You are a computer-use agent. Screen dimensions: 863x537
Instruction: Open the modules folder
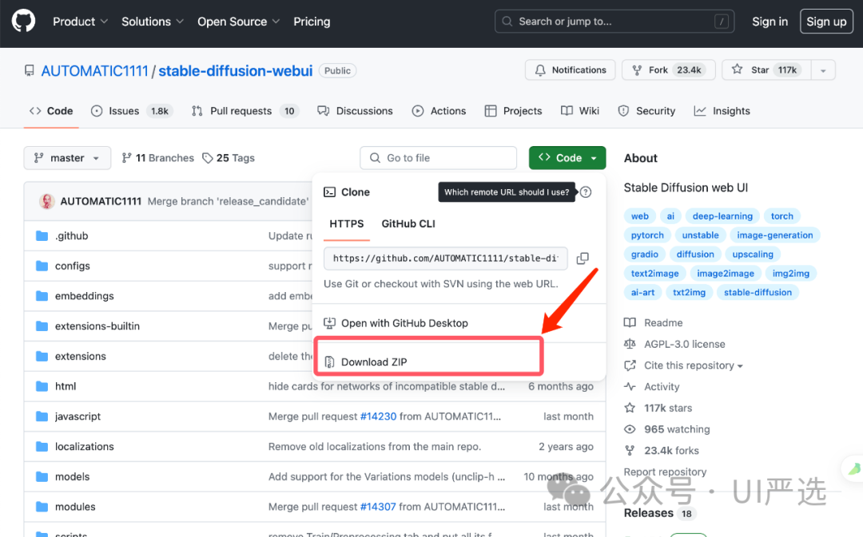click(75, 507)
